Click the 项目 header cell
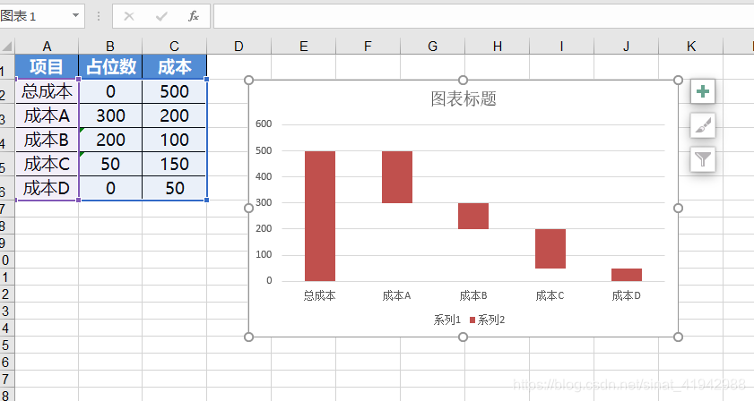 47,66
